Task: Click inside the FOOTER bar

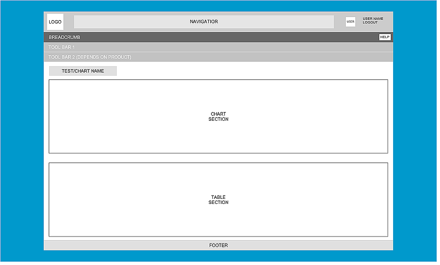Action: point(218,245)
